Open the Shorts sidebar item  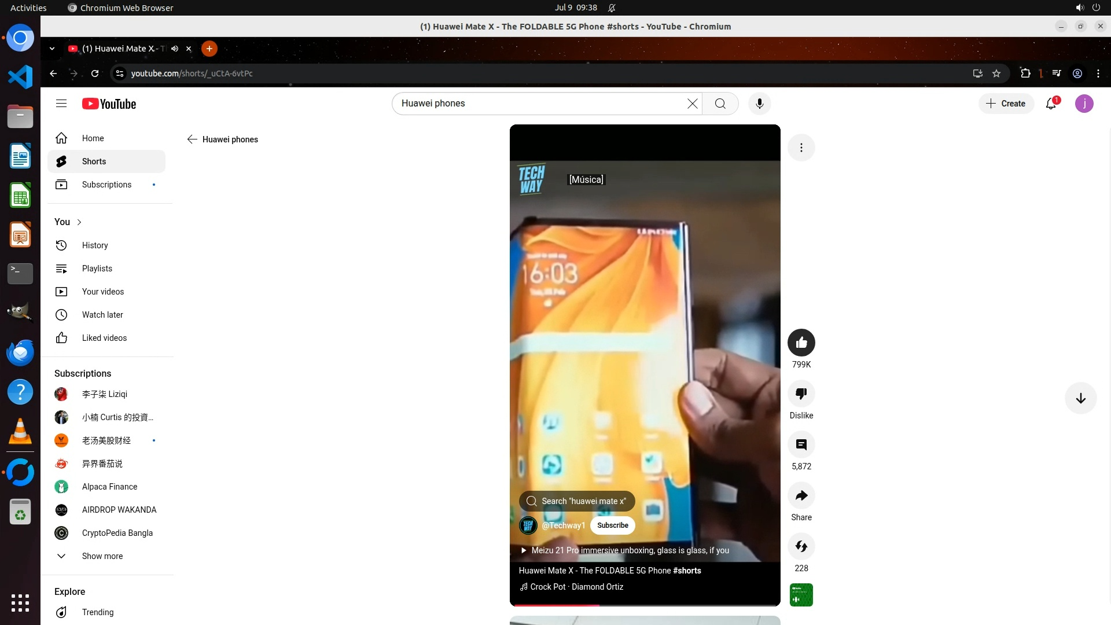point(94,161)
